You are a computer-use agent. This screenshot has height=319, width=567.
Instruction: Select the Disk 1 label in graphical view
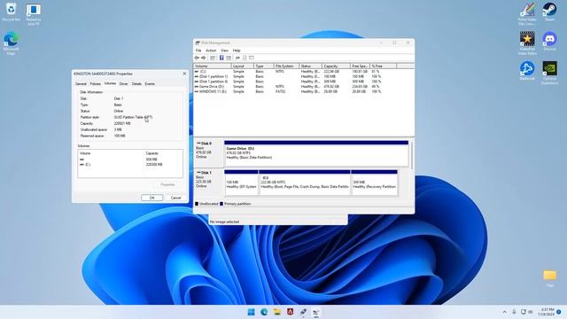[x=209, y=183]
